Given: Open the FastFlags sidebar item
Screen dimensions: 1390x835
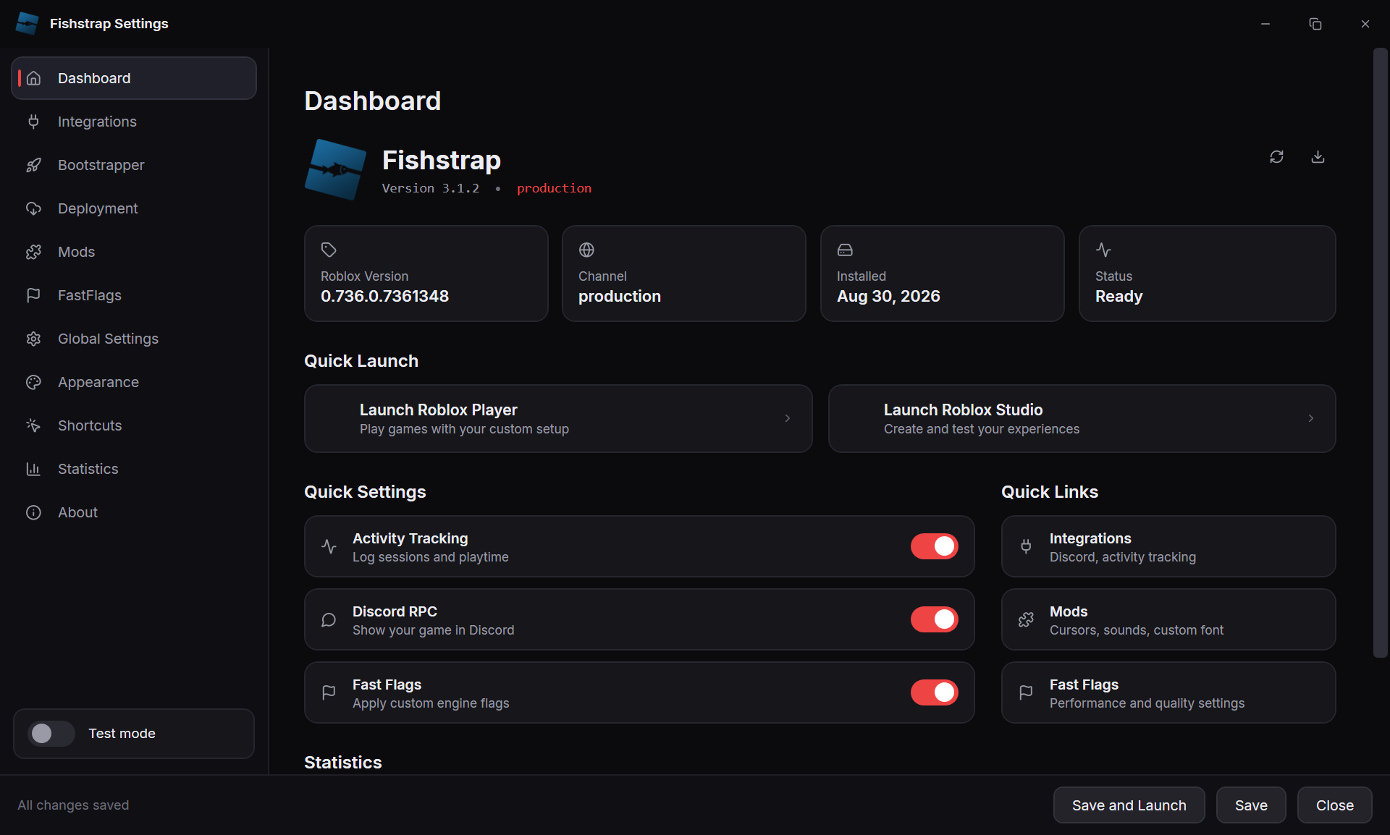Looking at the screenshot, I should [x=134, y=295].
